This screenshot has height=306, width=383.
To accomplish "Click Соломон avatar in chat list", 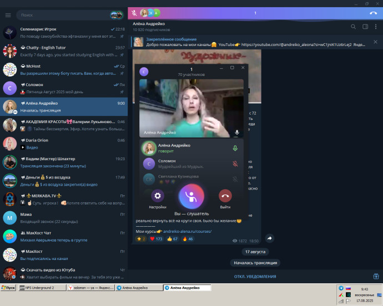I will click(10, 88).
